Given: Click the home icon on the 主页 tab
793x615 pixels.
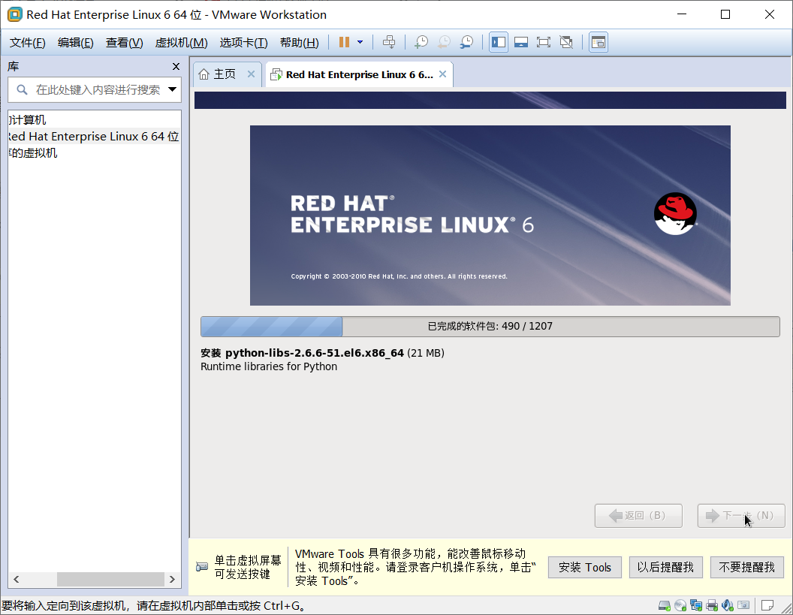Looking at the screenshot, I should click(x=204, y=74).
